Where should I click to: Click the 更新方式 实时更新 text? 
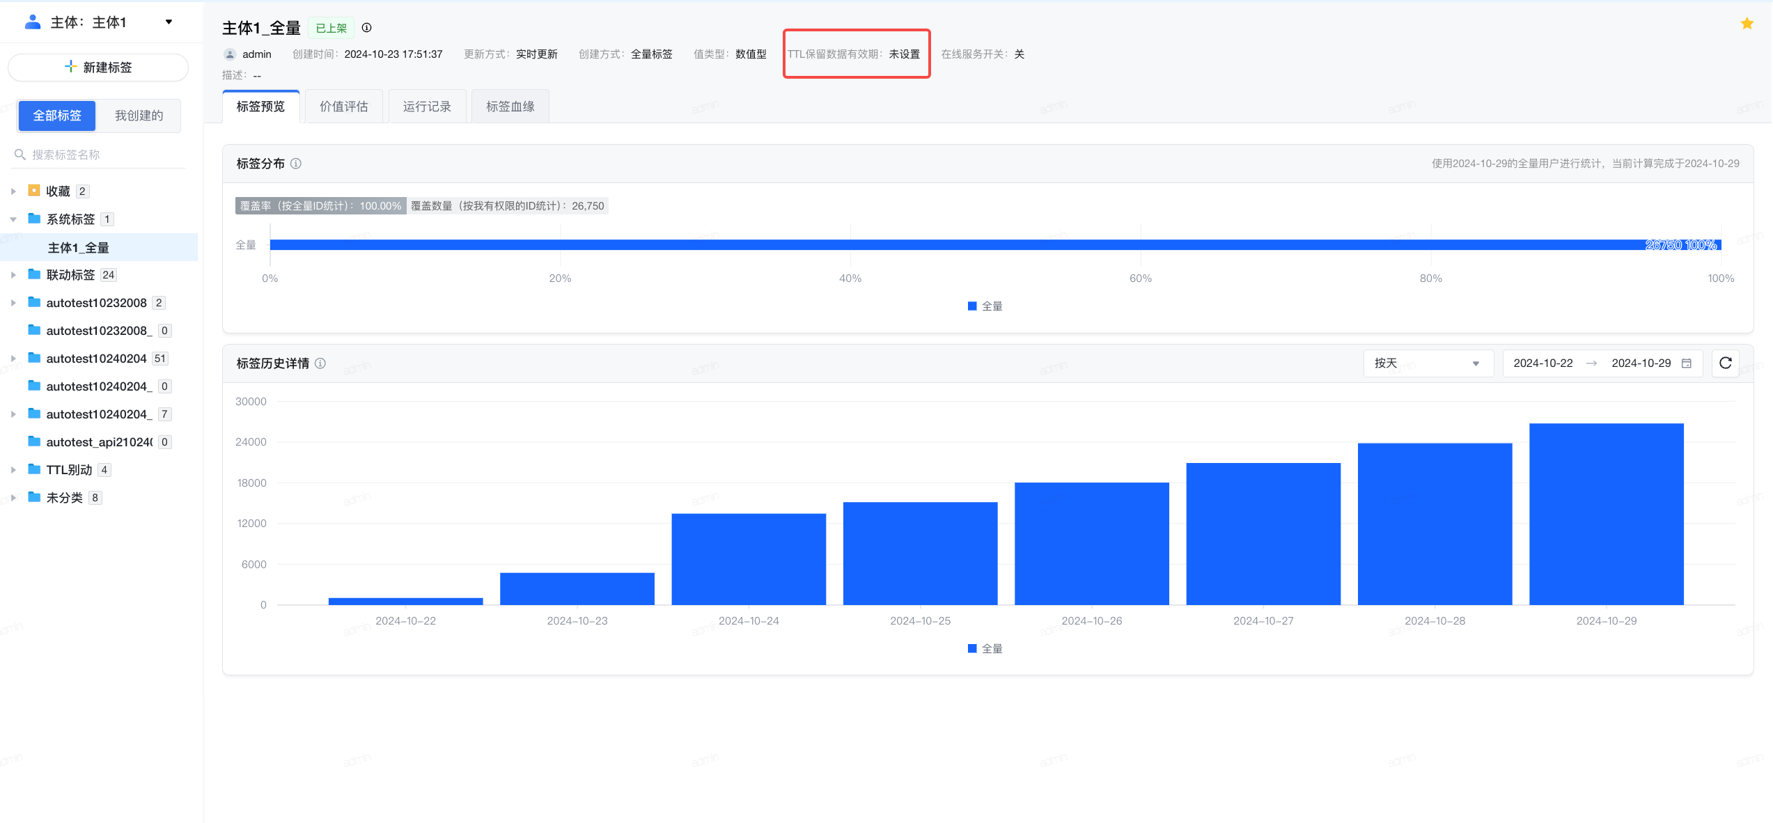click(x=510, y=54)
